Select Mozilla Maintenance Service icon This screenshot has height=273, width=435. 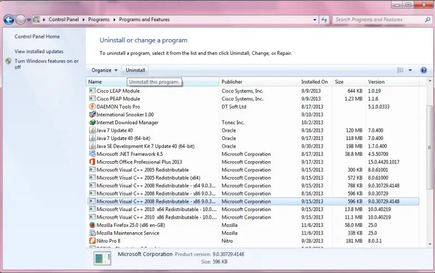pos(92,233)
